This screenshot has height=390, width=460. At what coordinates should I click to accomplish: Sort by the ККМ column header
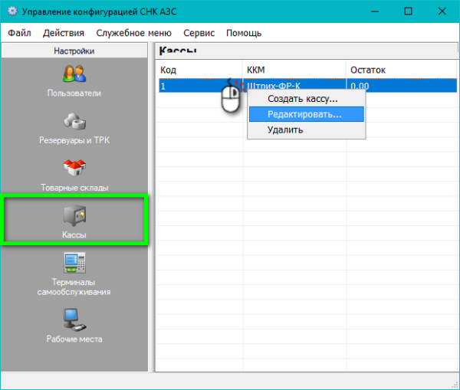click(294, 70)
